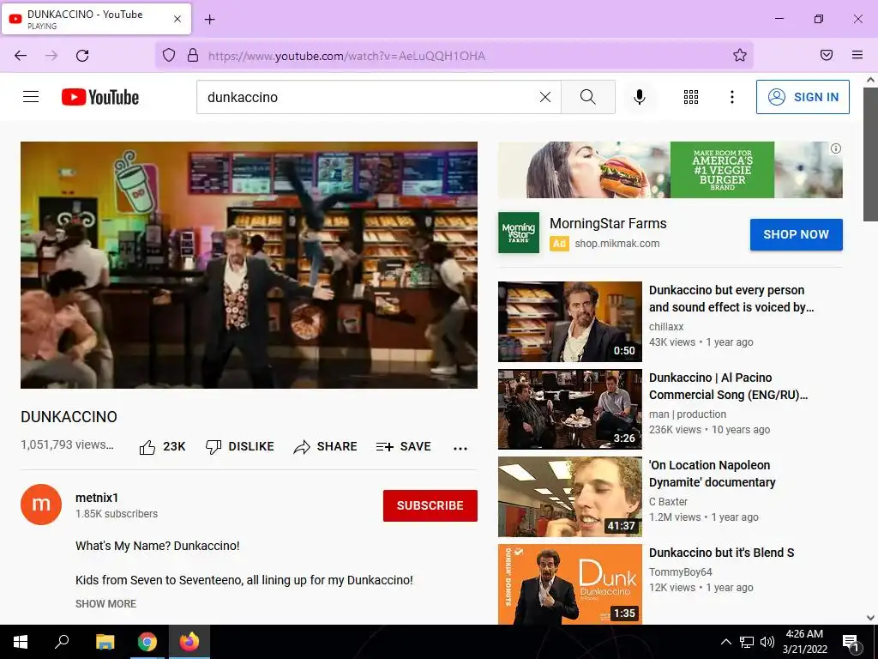Open 'Dunkaccino but every person' video thumbnail

coord(570,322)
